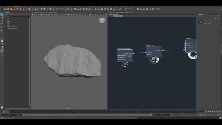Click the polygon cube shelf icon
Screen dimensions: 222x125
pyautogui.click(x=8, y=9)
